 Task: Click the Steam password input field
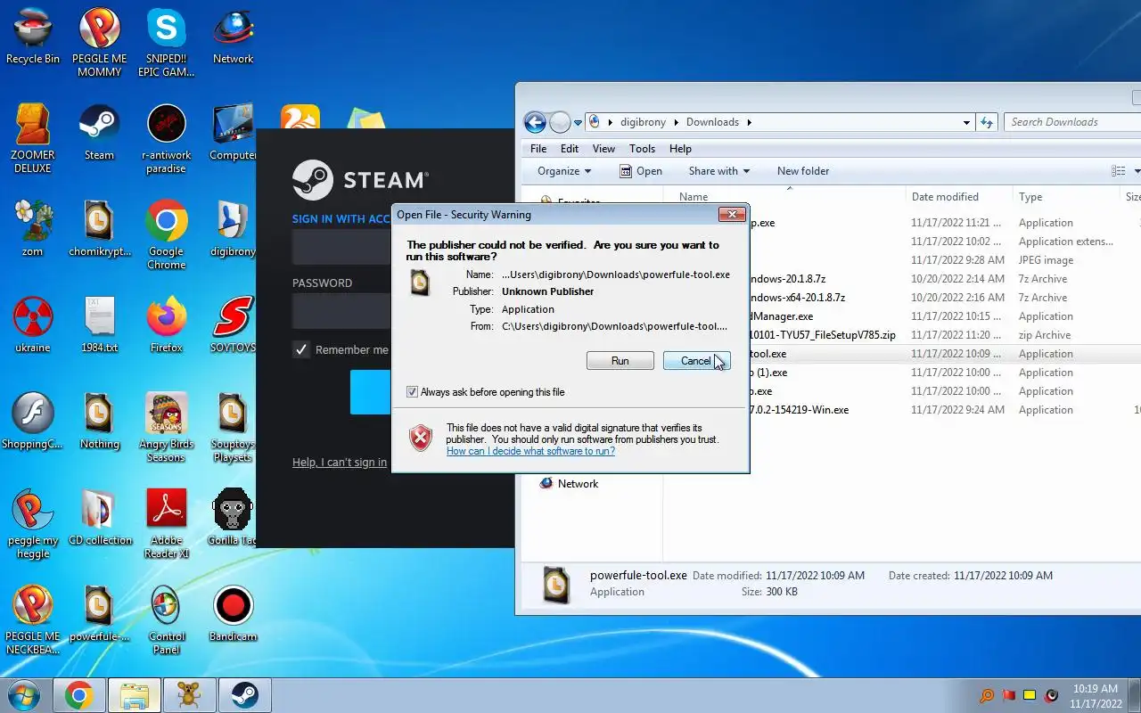342,312
